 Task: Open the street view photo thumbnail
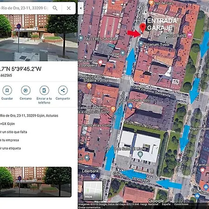pos(36,182)
